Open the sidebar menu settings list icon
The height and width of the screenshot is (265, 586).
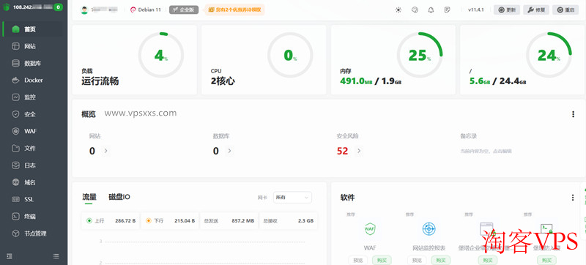(56, 256)
